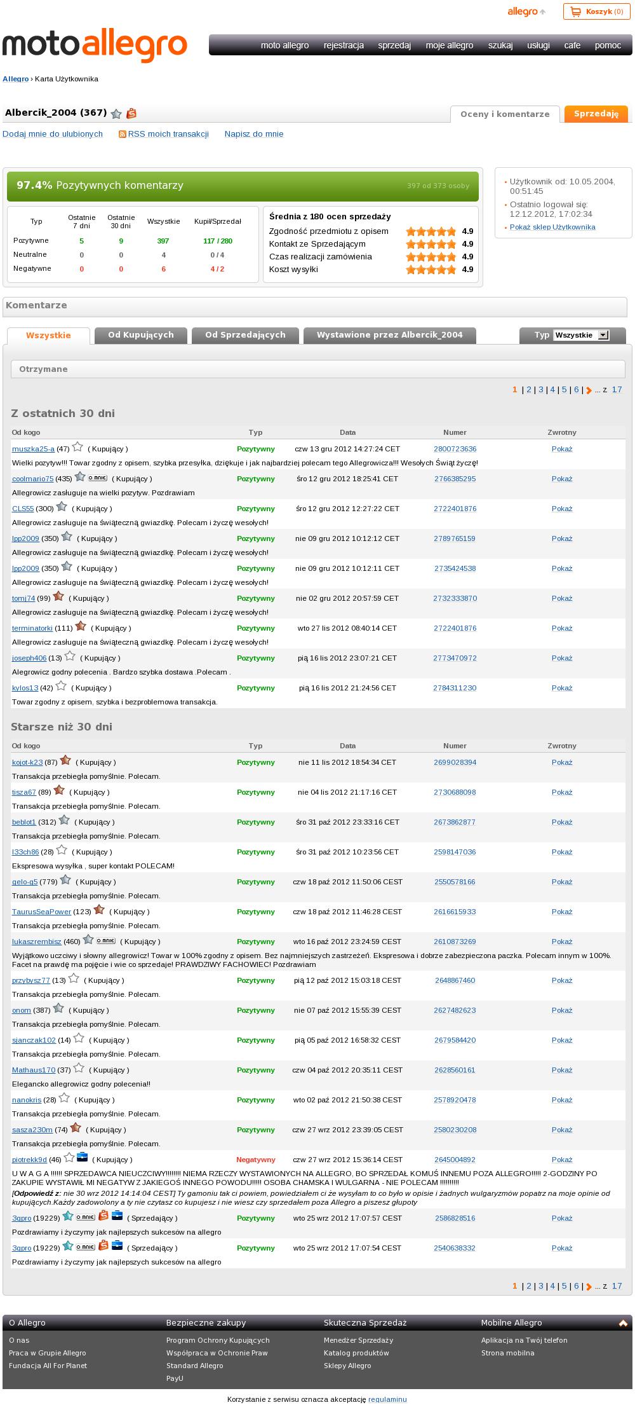
Task: Click the motoallegro logo
Action: tap(95, 45)
